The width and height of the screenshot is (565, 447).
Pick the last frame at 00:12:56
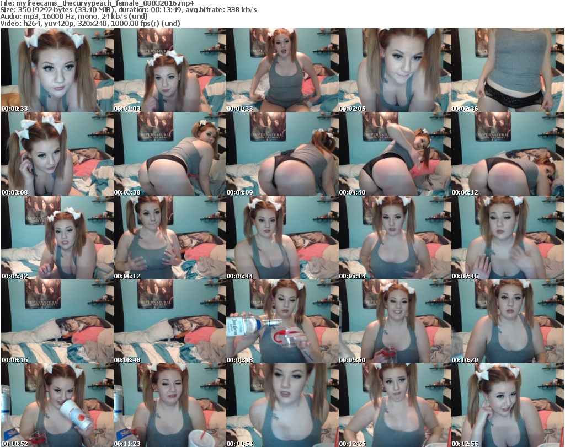(x=507, y=405)
